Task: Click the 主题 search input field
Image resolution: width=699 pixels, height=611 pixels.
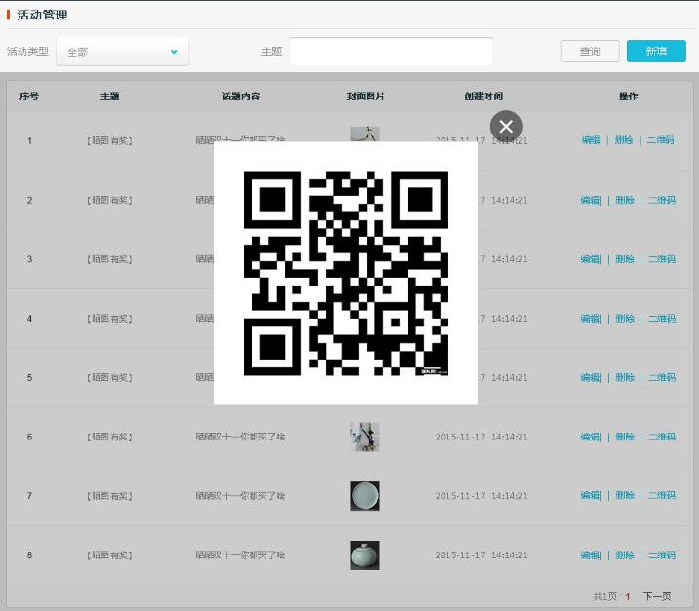Action: [x=391, y=52]
